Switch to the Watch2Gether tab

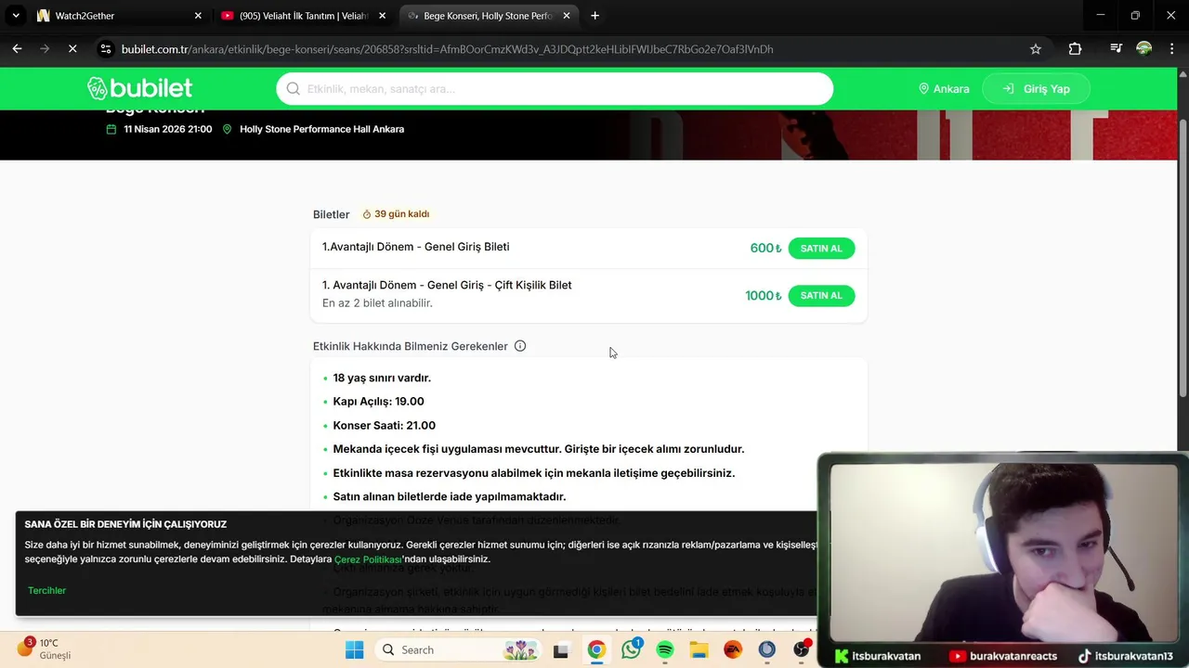119,16
